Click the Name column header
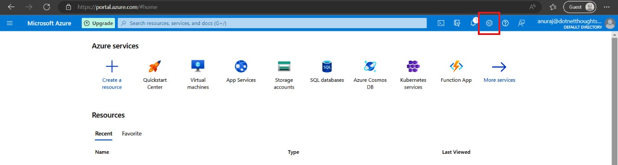The width and height of the screenshot is (618, 165). point(102,152)
